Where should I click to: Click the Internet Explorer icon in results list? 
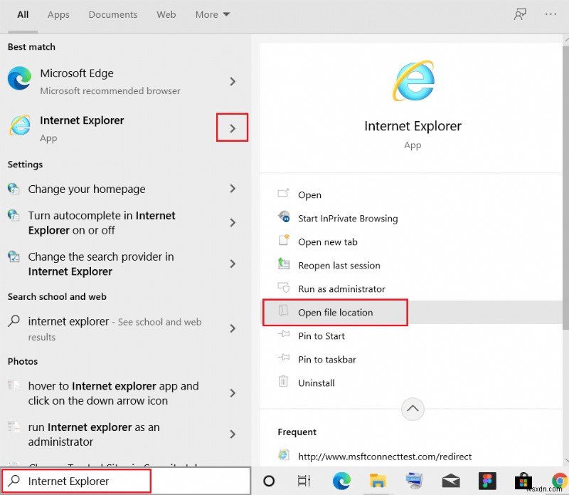20,125
